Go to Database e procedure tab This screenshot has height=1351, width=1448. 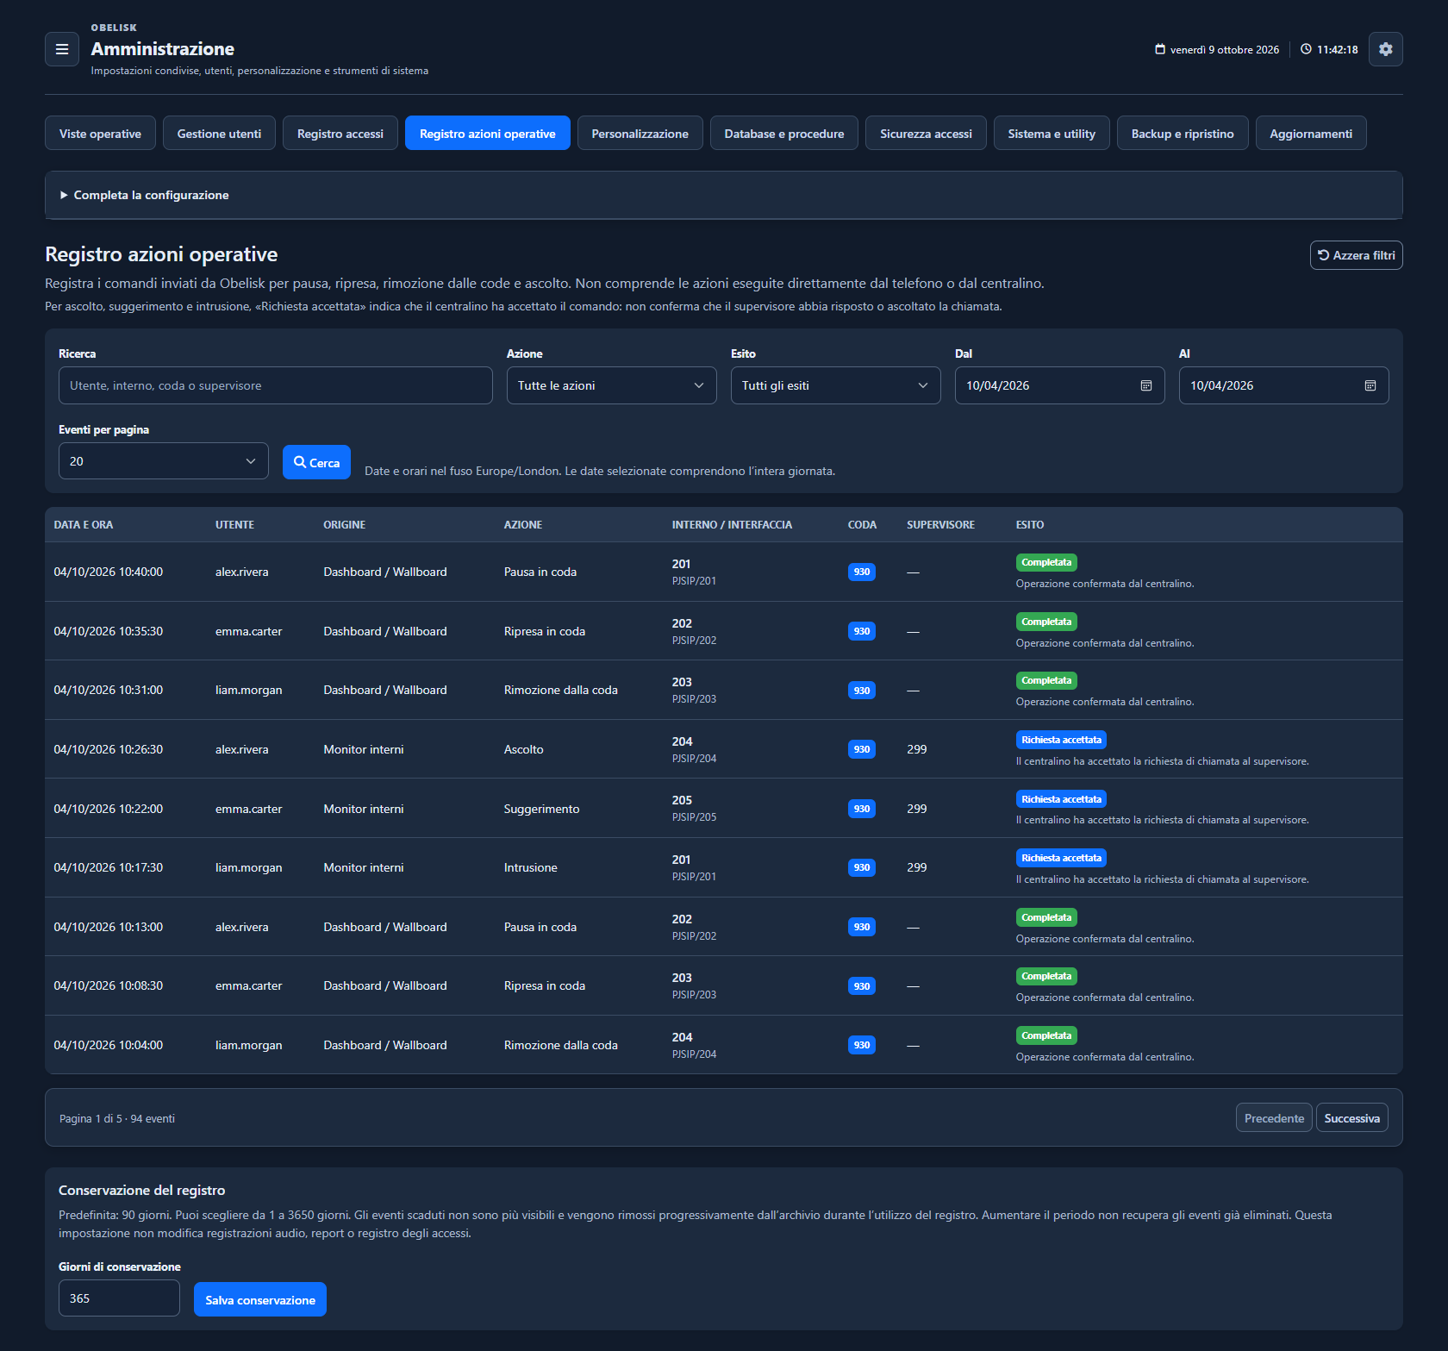tap(784, 133)
